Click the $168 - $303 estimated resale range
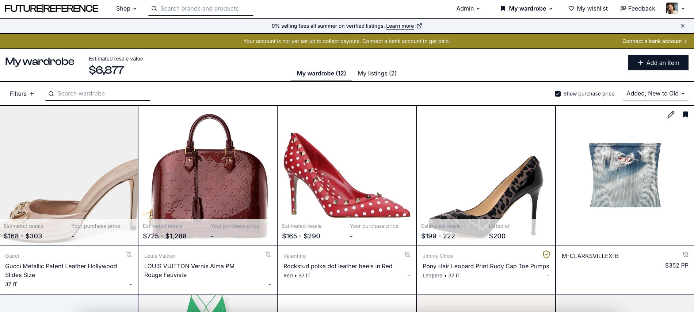Screen dimensions: 694x312 (x=23, y=236)
